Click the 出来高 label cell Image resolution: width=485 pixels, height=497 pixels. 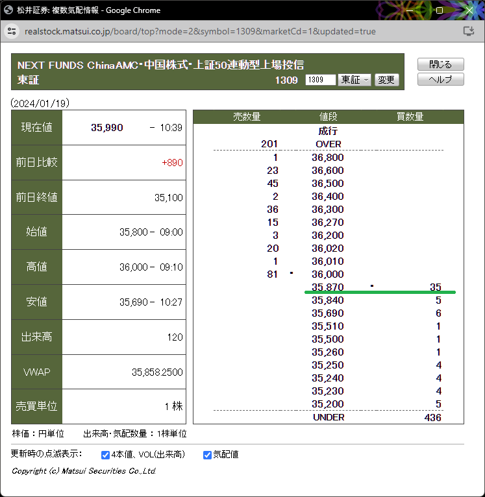[x=37, y=337]
